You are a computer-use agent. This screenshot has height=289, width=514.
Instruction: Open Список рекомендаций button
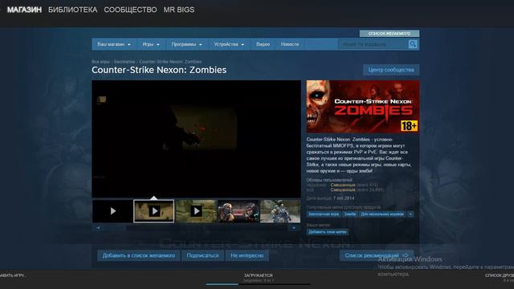pos(377,255)
